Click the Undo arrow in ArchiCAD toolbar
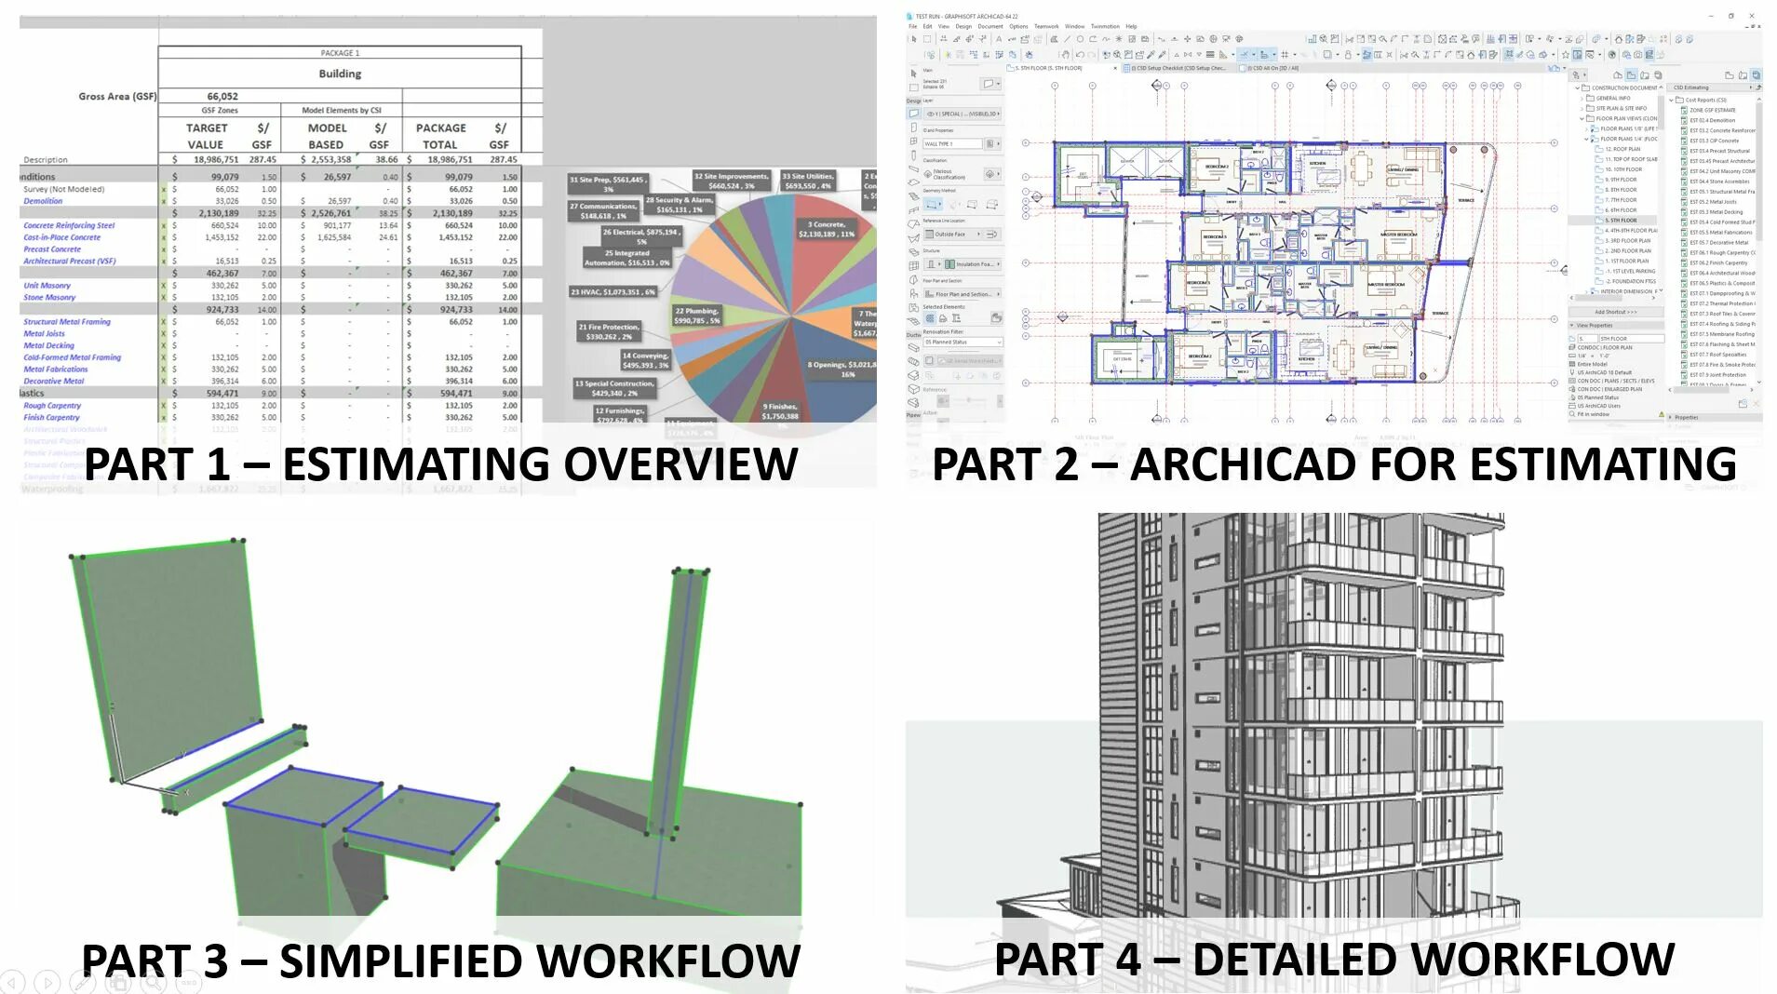This screenshot has height=994, width=1777. [1080, 55]
